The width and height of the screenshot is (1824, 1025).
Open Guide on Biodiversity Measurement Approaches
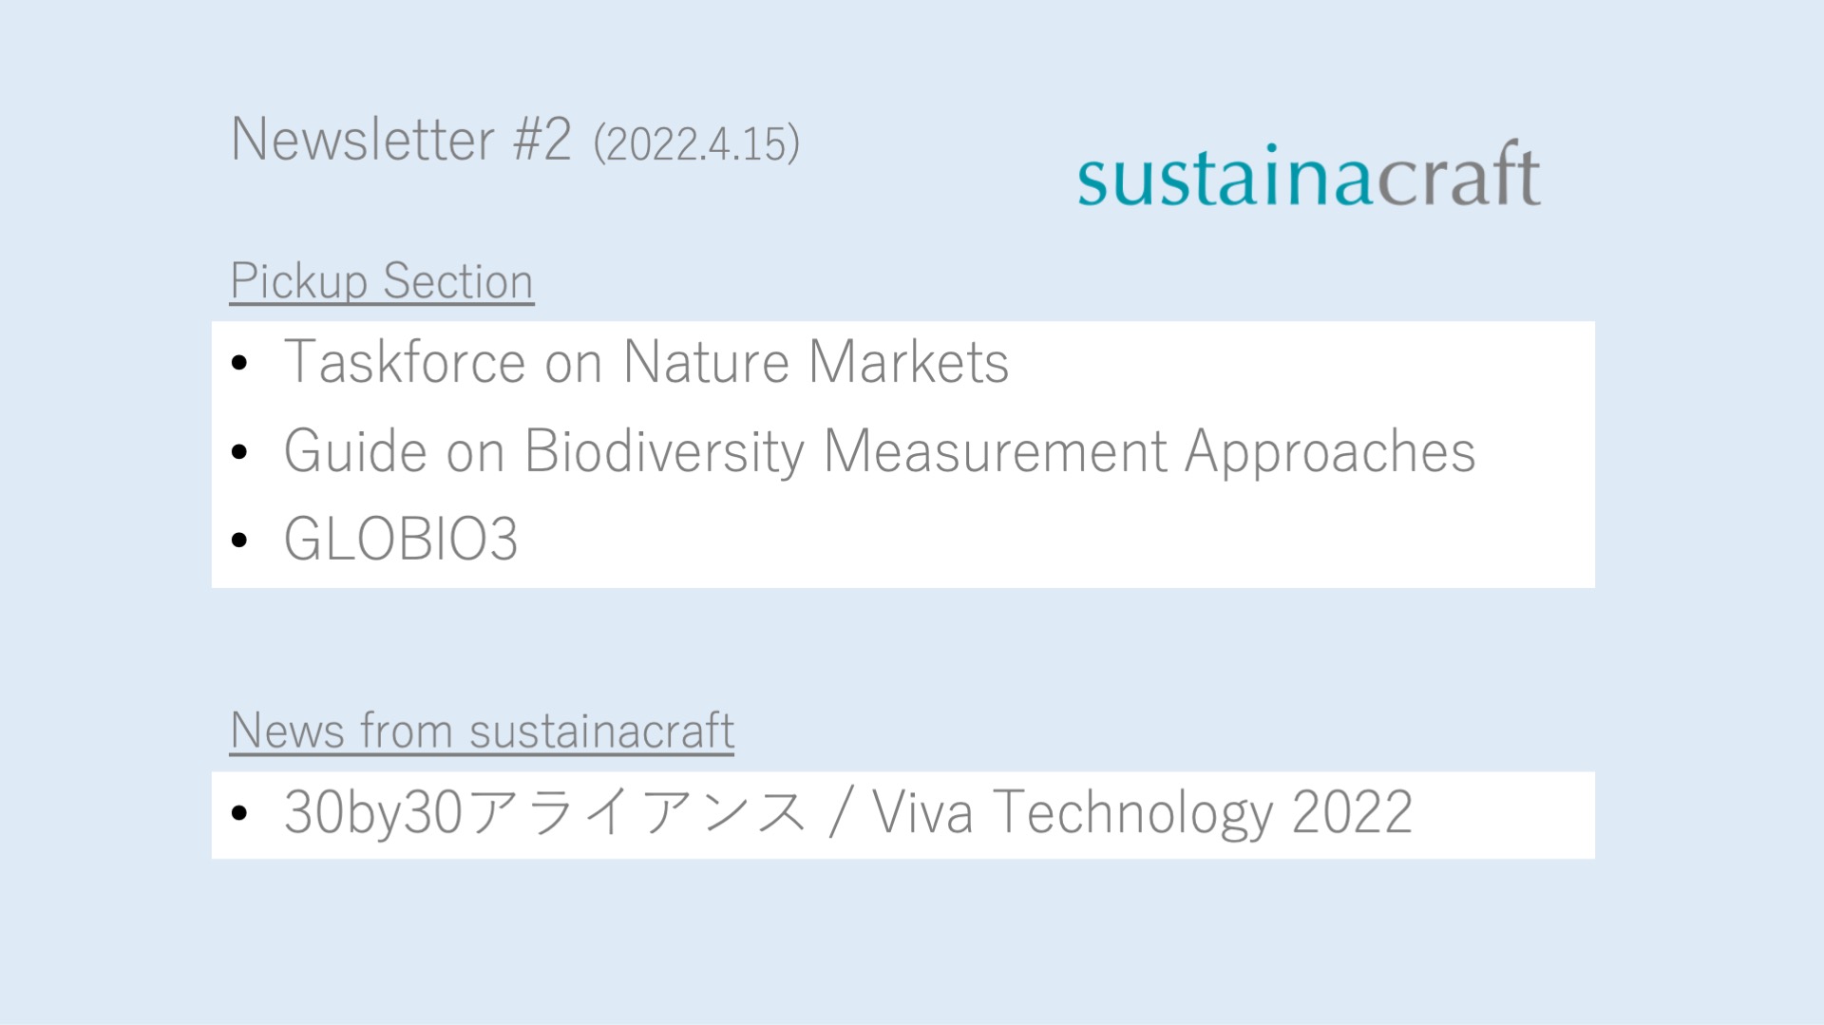click(x=879, y=451)
